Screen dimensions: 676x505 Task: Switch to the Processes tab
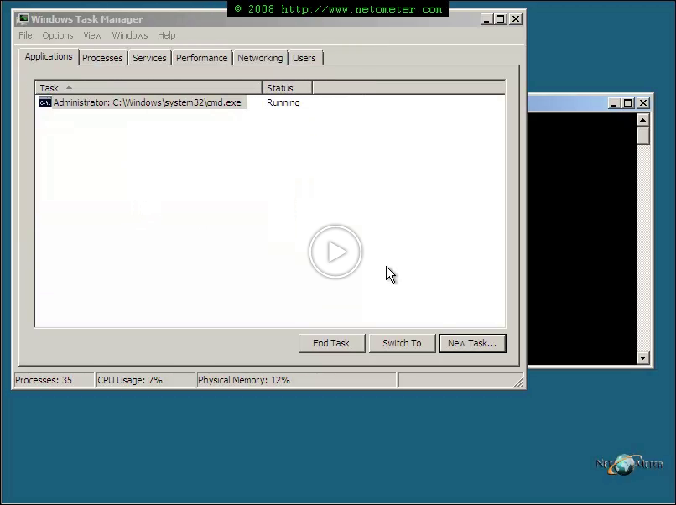102,58
